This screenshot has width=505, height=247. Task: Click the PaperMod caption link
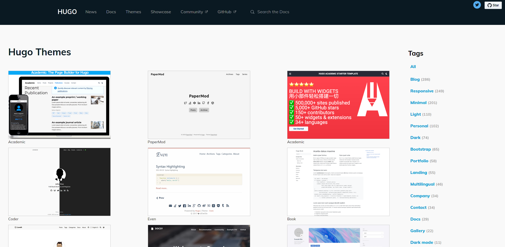click(157, 142)
